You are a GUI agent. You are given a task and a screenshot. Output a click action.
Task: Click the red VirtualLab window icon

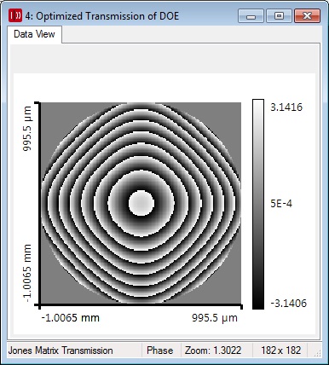point(15,15)
